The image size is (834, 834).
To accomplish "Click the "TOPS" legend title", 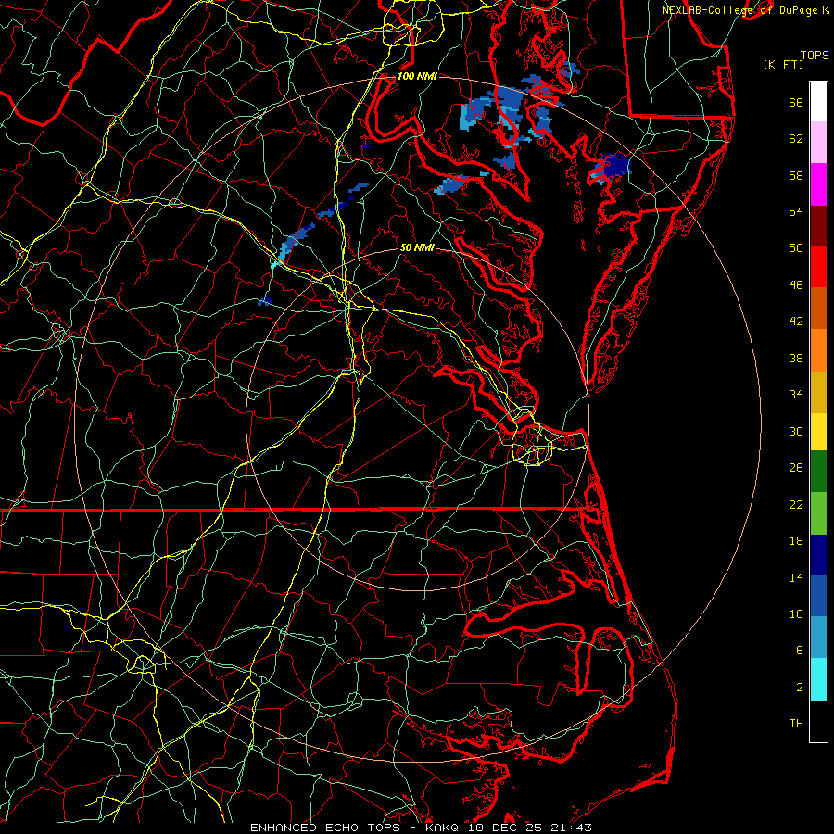I will click(x=815, y=55).
